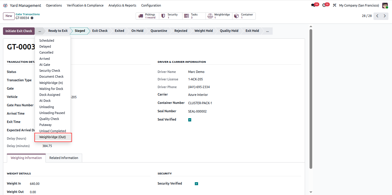Open Weighbridge scale smart button
Screen dimensions: 392x195
click(x=219, y=16)
